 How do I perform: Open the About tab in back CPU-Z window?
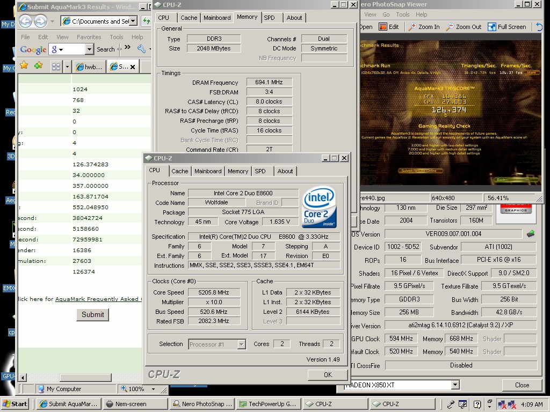point(294,18)
